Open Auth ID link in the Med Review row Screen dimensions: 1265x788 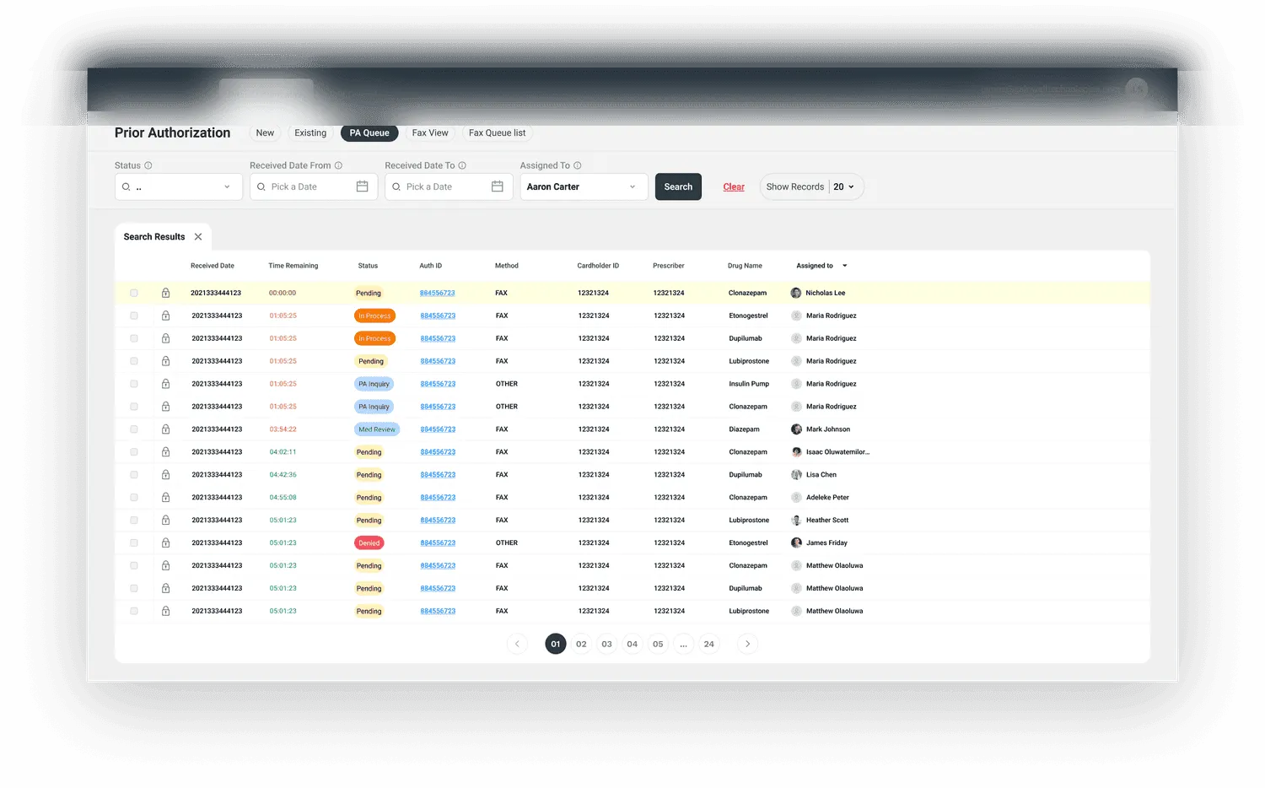coord(438,429)
